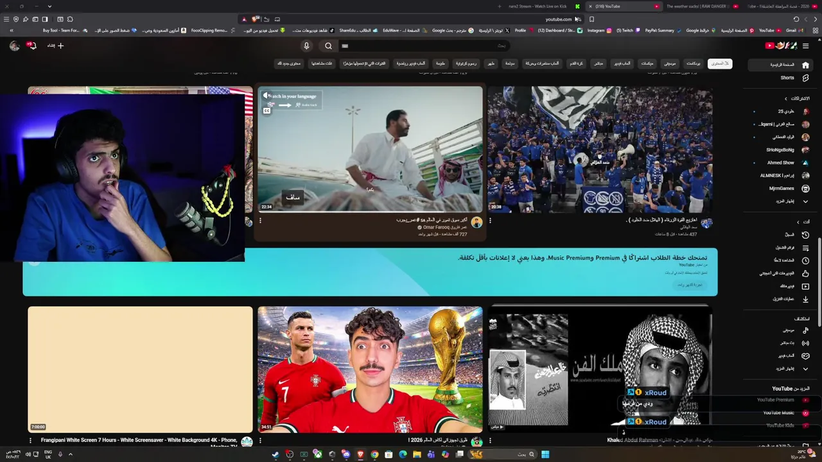The height and width of the screenshot is (462, 822).
Task: Open Google Chrome from the taskbar
Action: (x=374, y=454)
